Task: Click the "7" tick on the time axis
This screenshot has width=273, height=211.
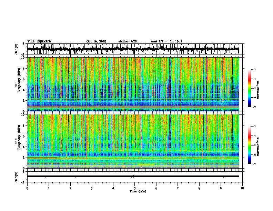Action: tap(178, 188)
